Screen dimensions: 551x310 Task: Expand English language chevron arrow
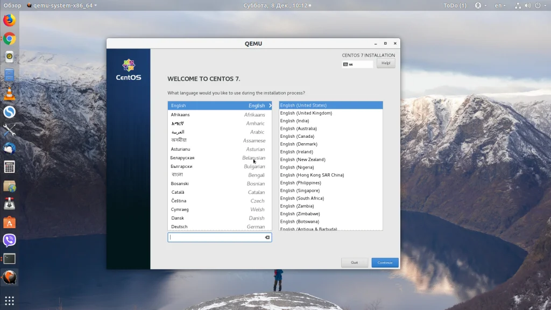click(x=270, y=105)
